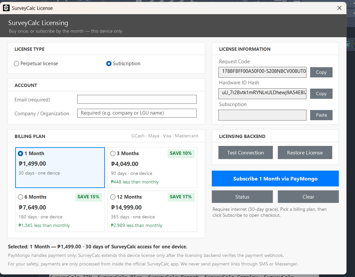Click the 'Selected: 1 Month' summary line
Screen dimensions: 355x277
point(98,246)
